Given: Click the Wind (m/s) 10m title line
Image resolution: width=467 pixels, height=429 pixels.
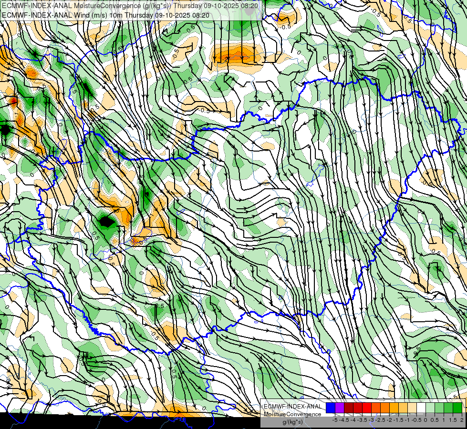Looking at the screenshot, I should pyautogui.click(x=105, y=15).
